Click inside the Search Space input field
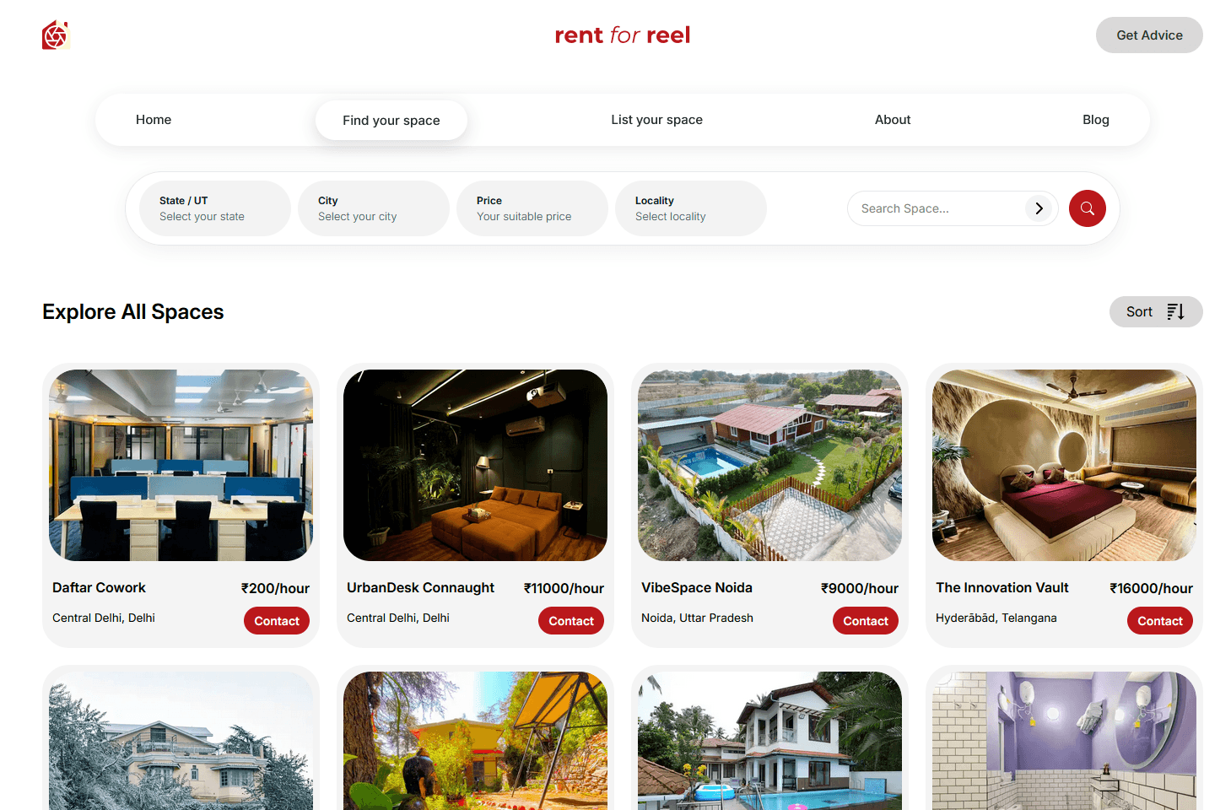This screenshot has width=1231, height=810. coord(937,208)
